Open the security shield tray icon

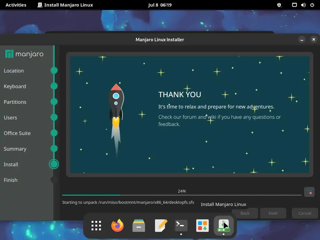click(x=279, y=5)
